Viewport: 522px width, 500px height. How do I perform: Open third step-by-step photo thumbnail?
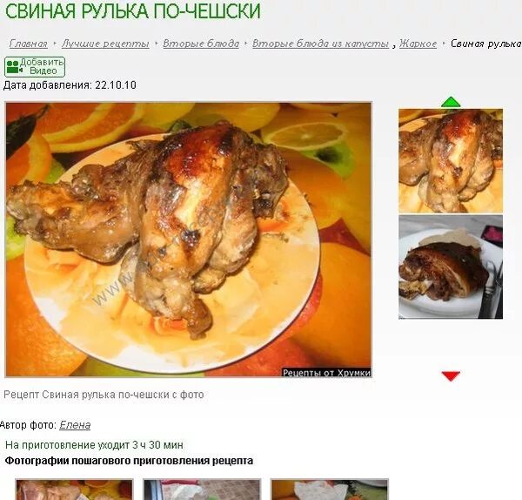330,490
